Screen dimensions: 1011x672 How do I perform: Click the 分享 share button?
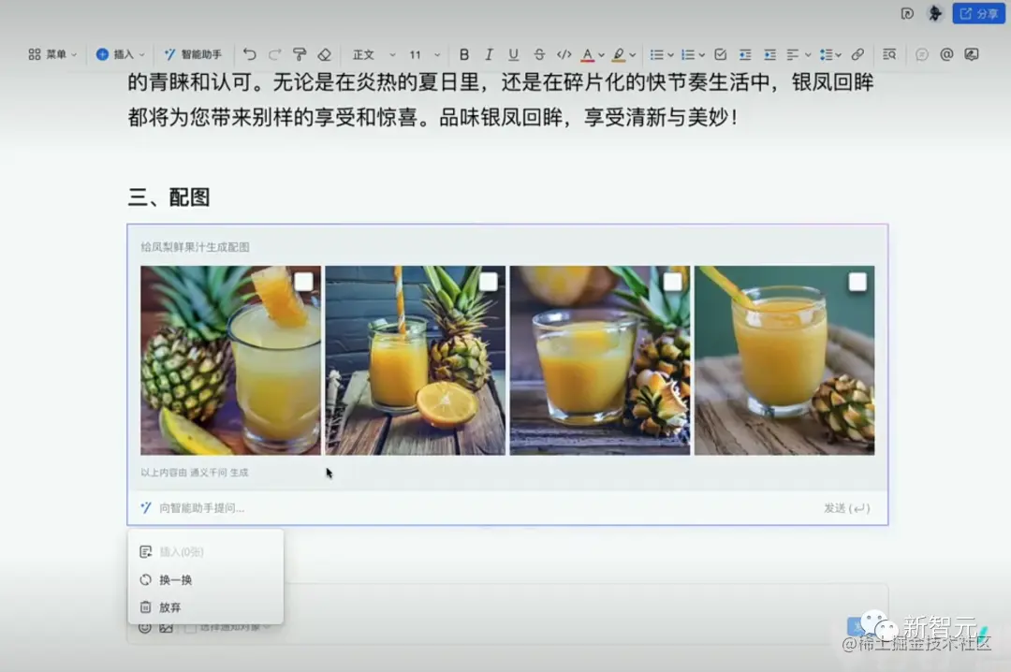pyautogui.click(x=977, y=13)
